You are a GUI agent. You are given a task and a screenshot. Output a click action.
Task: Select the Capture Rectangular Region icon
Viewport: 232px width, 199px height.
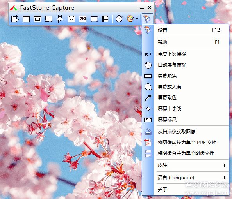[49, 19]
